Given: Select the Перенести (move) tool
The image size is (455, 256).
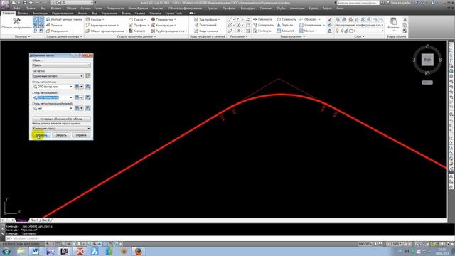Looking at the screenshot, I should tap(262, 19).
